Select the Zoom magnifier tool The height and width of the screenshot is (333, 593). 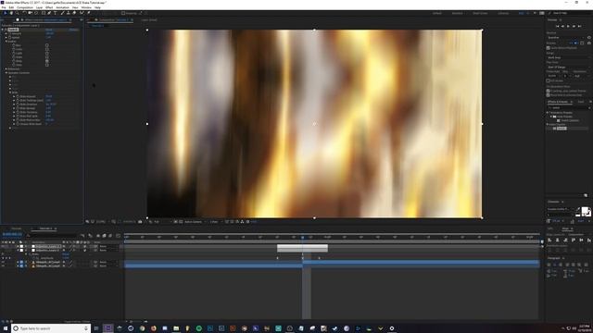point(17,13)
